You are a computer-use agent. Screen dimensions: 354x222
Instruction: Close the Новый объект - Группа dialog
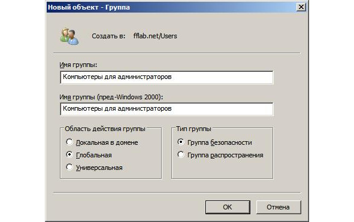tap(301, 7)
